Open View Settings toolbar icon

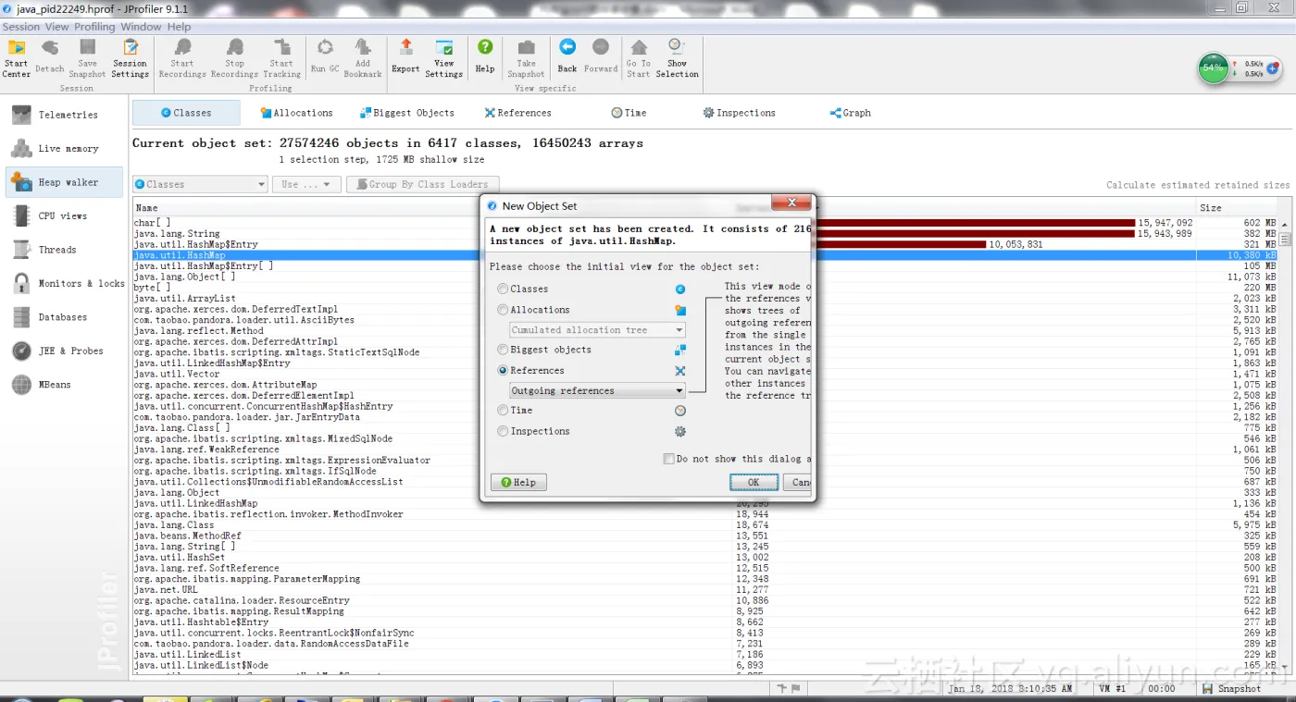(x=444, y=57)
